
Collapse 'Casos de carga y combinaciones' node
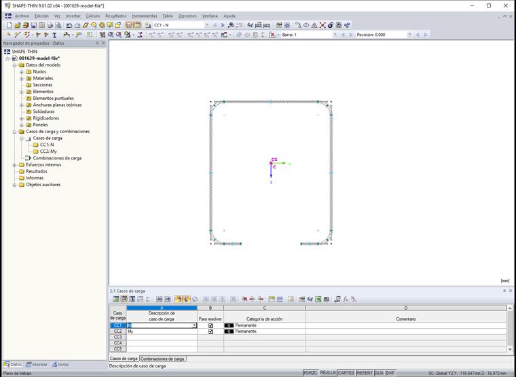coord(14,132)
